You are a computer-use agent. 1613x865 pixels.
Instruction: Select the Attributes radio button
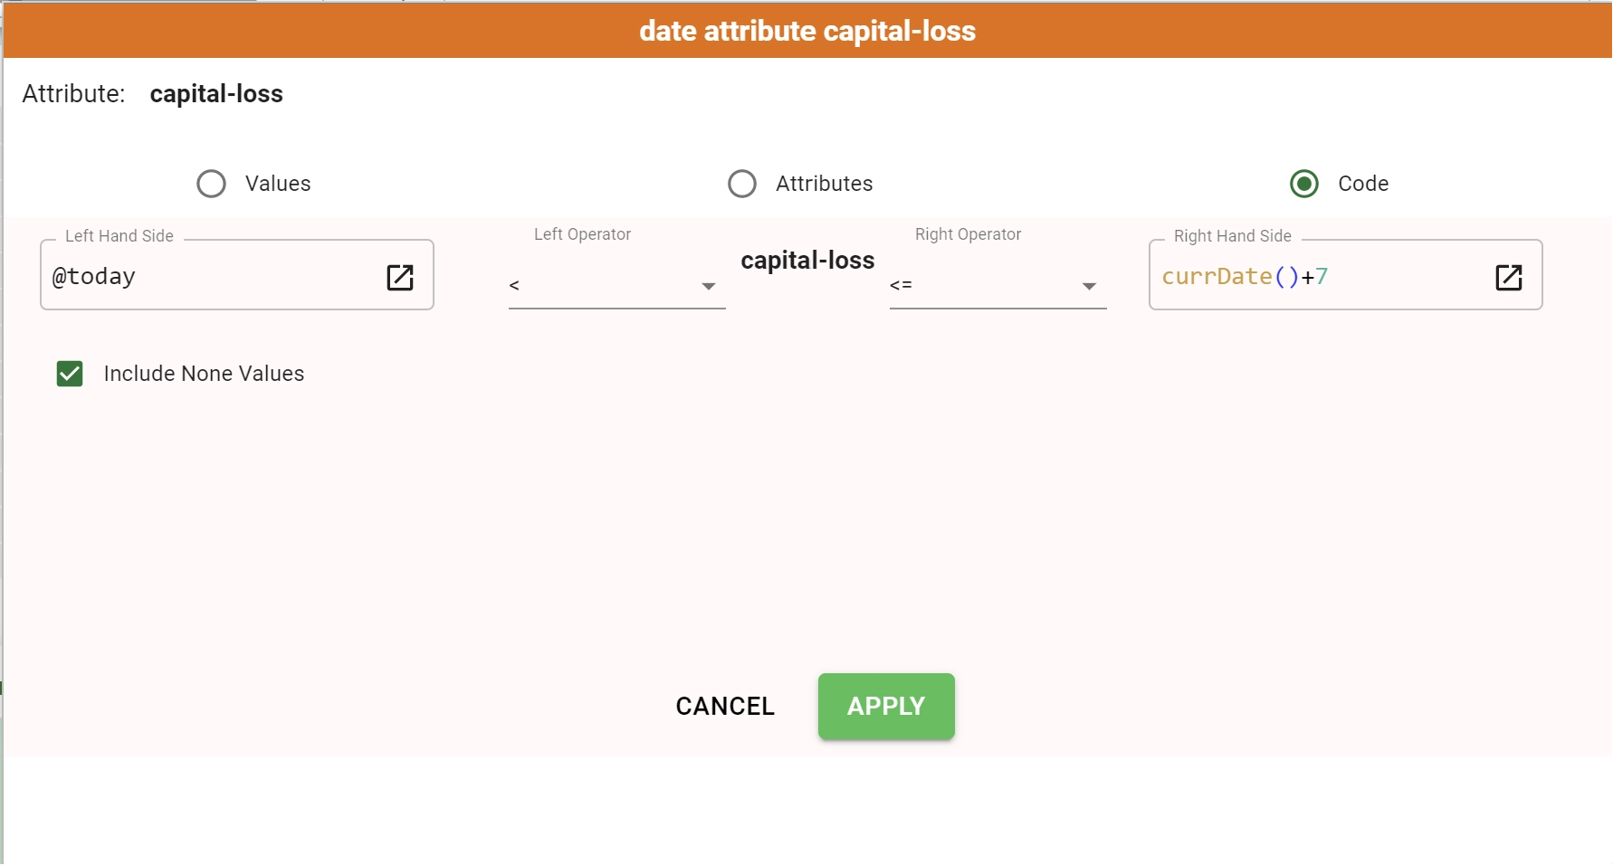pyautogui.click(x=742, y=184)
